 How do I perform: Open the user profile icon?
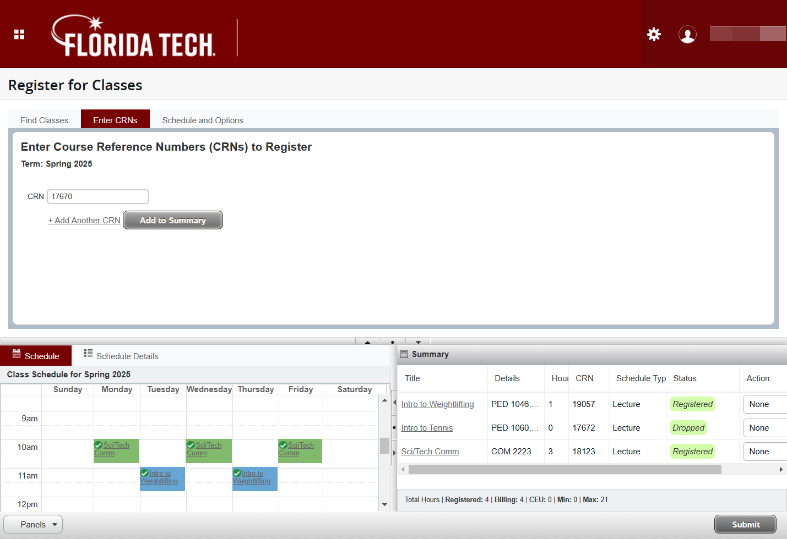tap(687, 35)
